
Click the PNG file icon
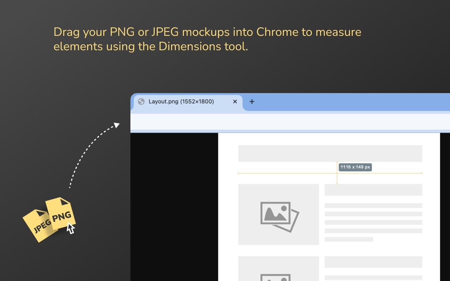pos(61,214)
